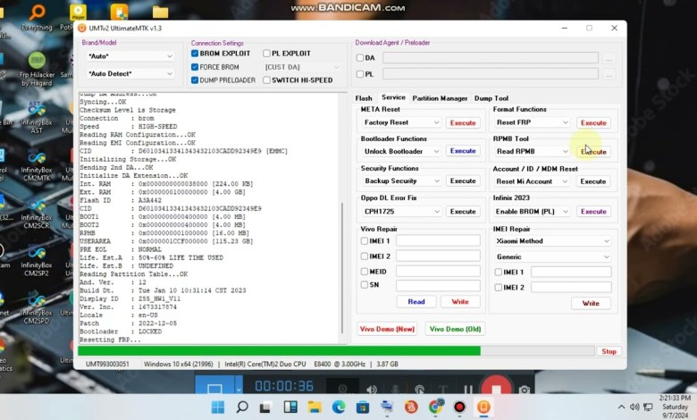The height and width of the screenshot is (420, 697).
Task: Open Frp HiJacker by Hagard desktop icon
Action: click(x=37, y=69)
